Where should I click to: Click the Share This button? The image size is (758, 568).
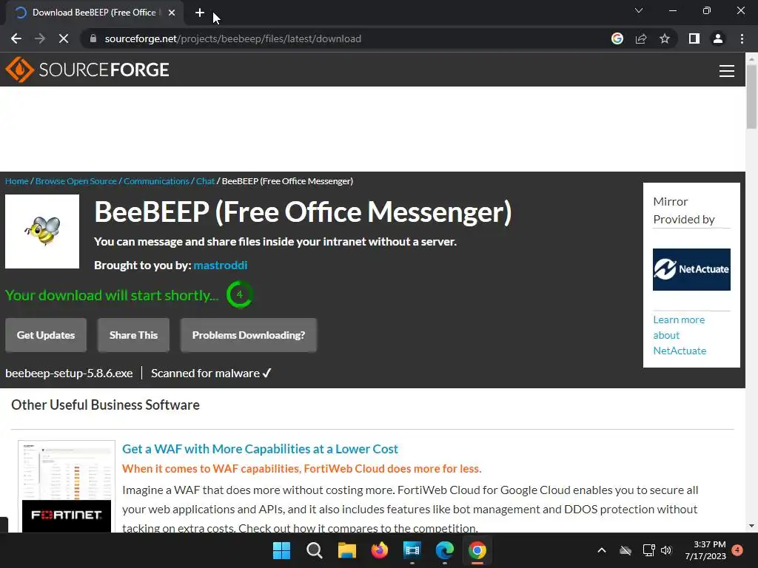(133, 335)
